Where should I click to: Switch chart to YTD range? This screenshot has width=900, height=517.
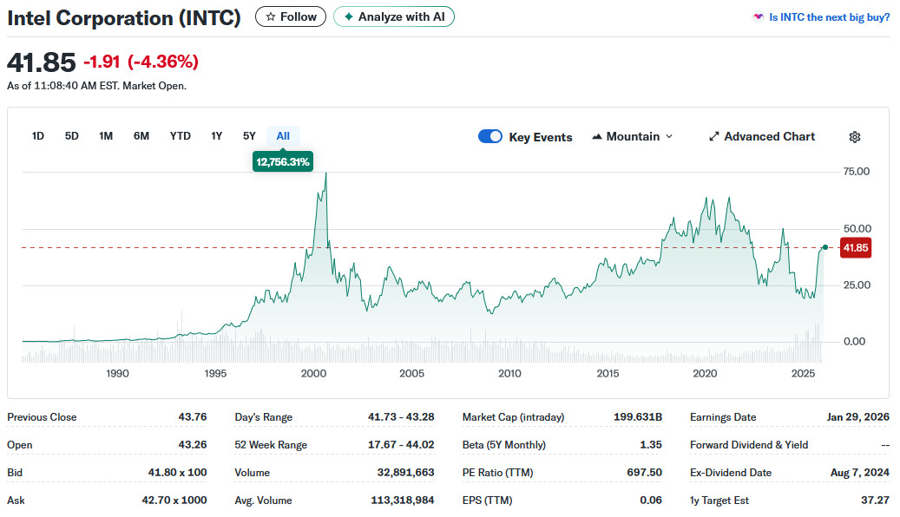180,136
